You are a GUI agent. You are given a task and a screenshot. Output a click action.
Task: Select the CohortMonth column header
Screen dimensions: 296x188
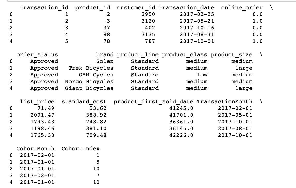click(35, 149)
